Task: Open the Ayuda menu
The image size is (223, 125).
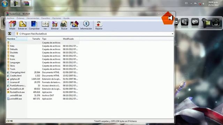Action: coord(66,18)
